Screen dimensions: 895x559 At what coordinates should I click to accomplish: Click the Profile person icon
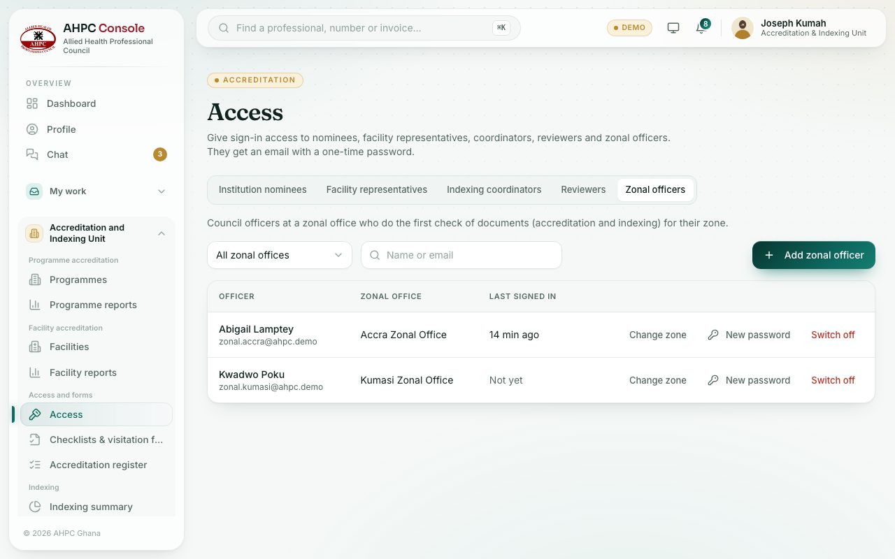(x=32, y=129)
